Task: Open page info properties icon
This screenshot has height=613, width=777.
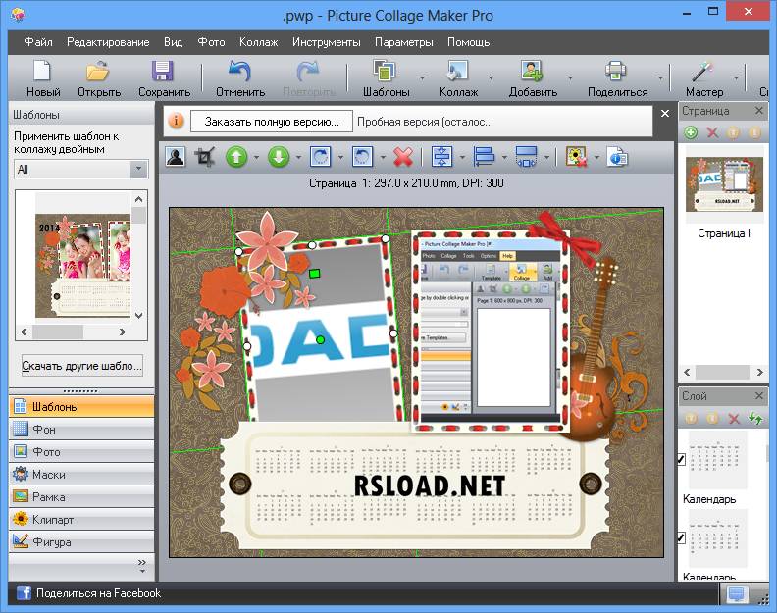Action: click(617, 157)
